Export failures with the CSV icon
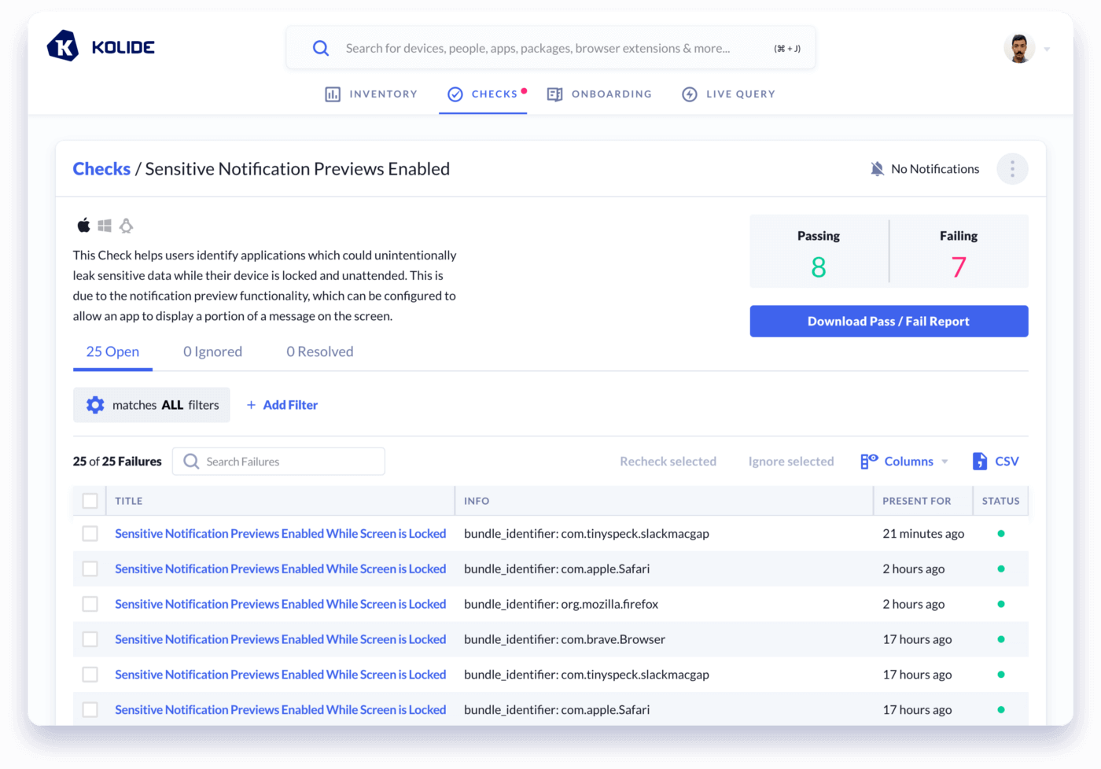The width and height of the screenshot is (1101, 769). pyautogui.click(x=980, y=462)
